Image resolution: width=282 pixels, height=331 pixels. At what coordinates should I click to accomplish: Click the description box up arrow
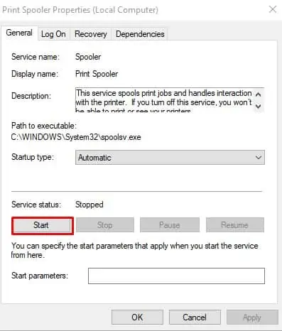[259, 94]
